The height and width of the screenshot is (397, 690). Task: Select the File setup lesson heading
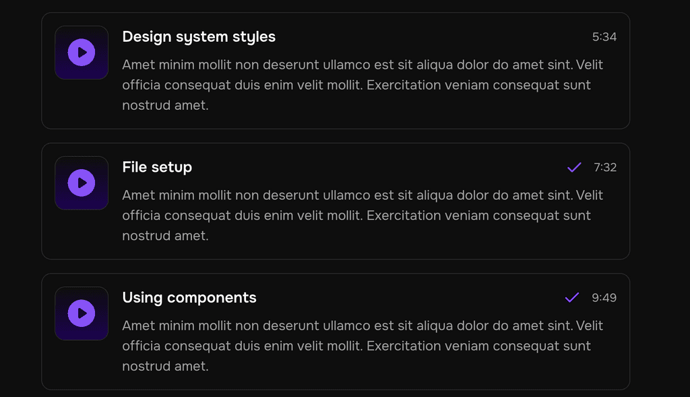tap(157, 166)
